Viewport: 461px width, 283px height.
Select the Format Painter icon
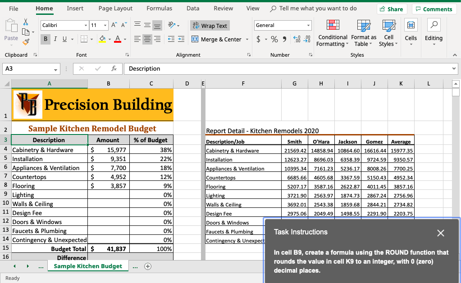pyautogui.click(x=26, y=42)
